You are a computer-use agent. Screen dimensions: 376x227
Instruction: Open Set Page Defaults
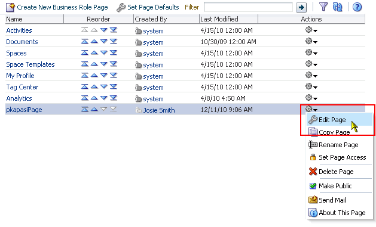tap(148, 7)
